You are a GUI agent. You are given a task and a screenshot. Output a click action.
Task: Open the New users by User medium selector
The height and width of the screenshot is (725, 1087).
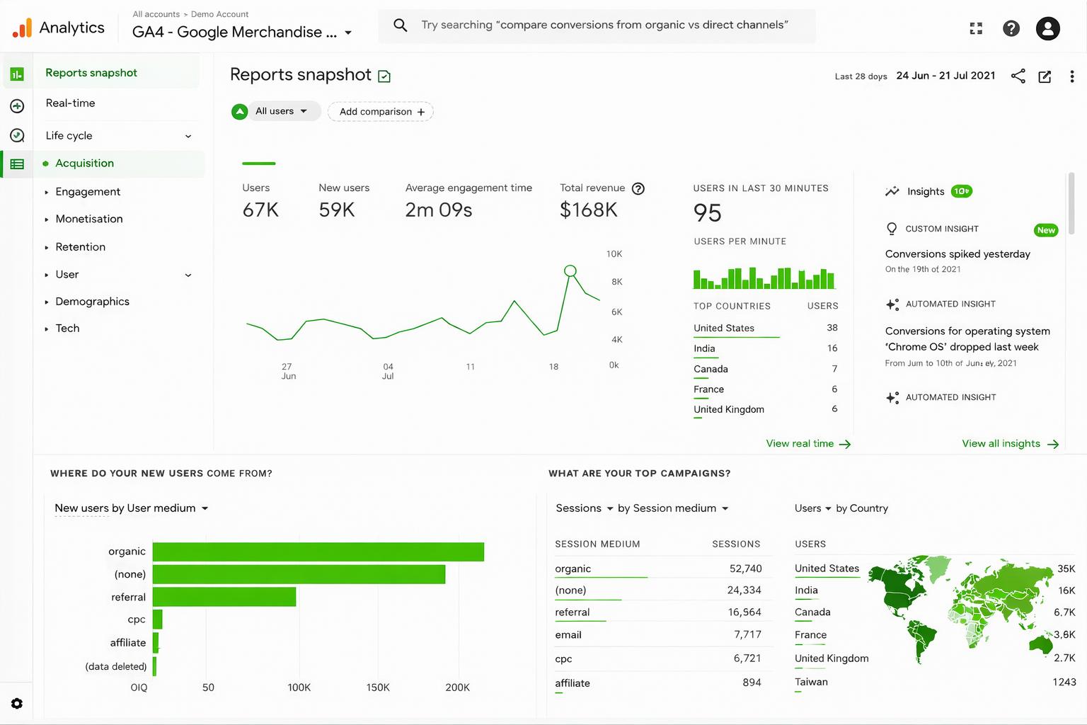(132, 508)
